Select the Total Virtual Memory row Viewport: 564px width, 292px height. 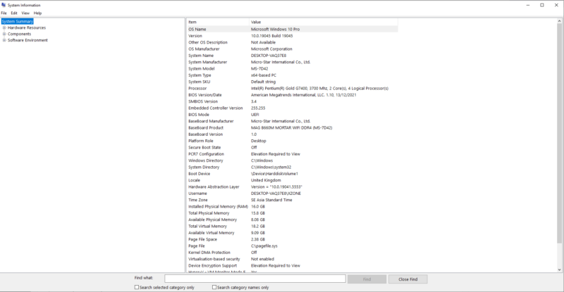point(292,227)
